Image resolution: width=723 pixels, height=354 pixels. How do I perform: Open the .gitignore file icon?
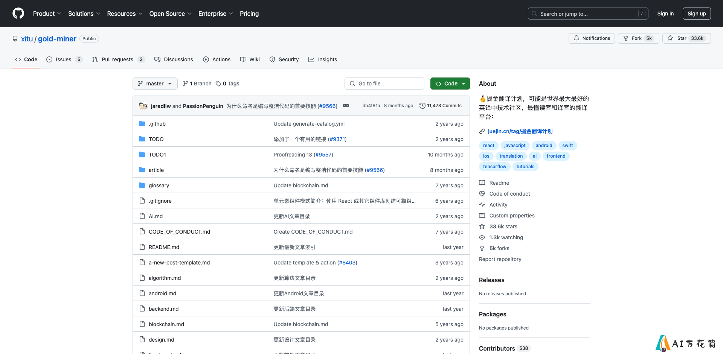click(142, 201)
